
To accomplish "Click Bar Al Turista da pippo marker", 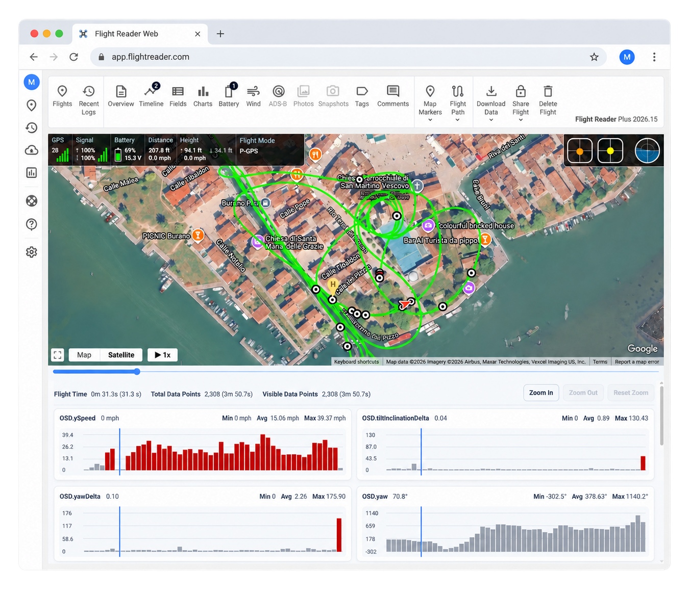I will coord(485,240).
